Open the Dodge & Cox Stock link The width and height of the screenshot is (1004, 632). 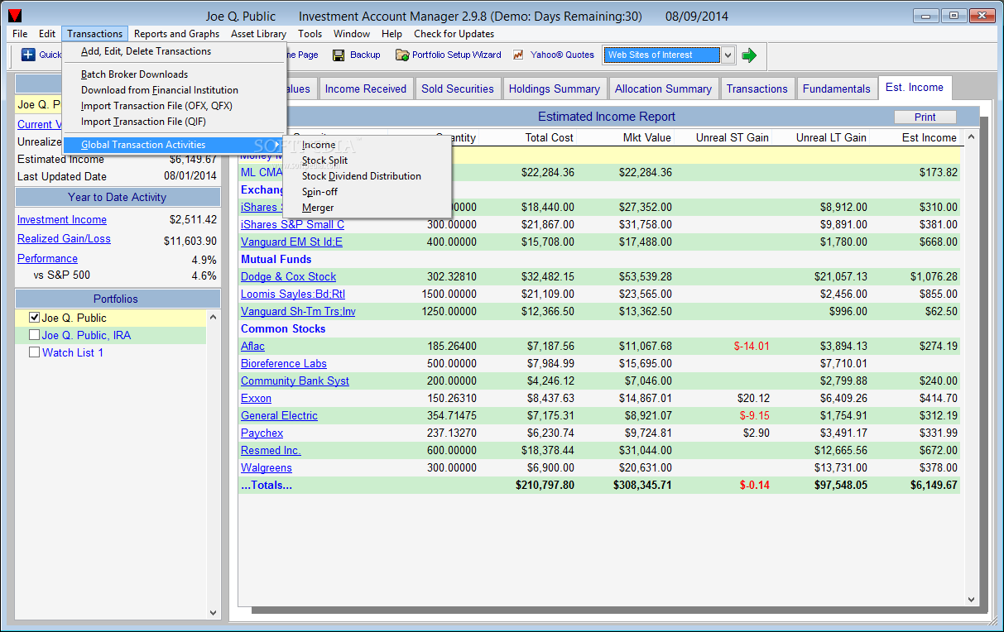(289, 277)
